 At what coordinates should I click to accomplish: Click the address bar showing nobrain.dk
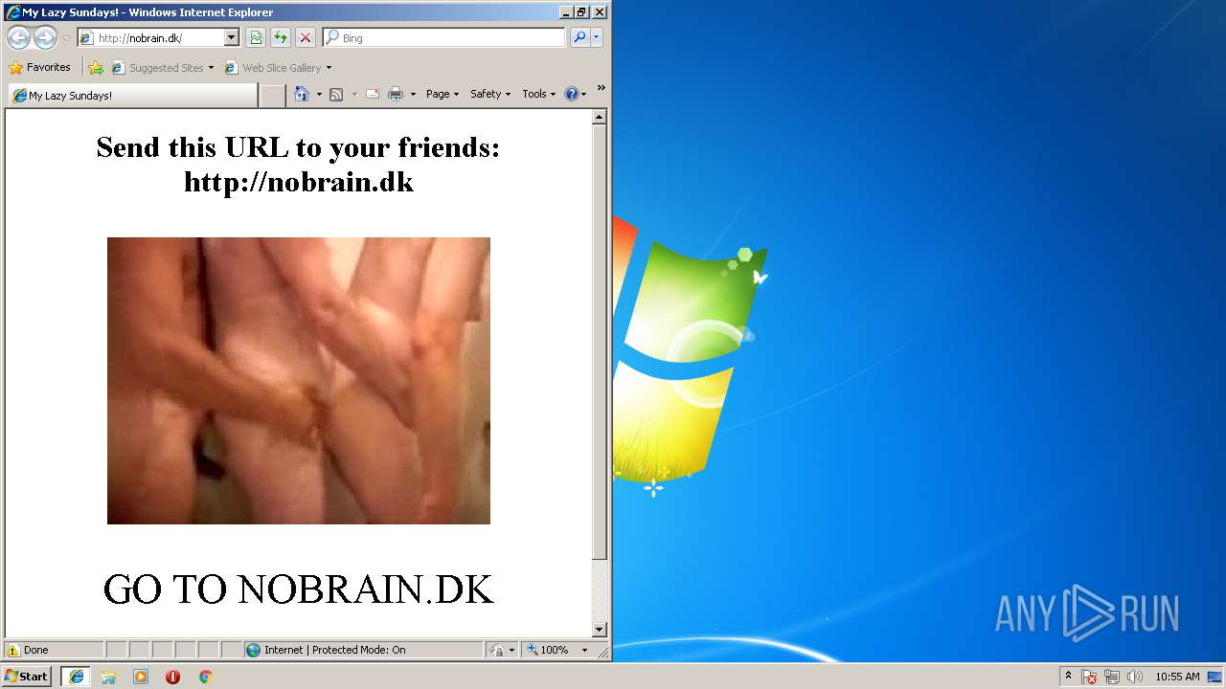(x=150, y=38)
